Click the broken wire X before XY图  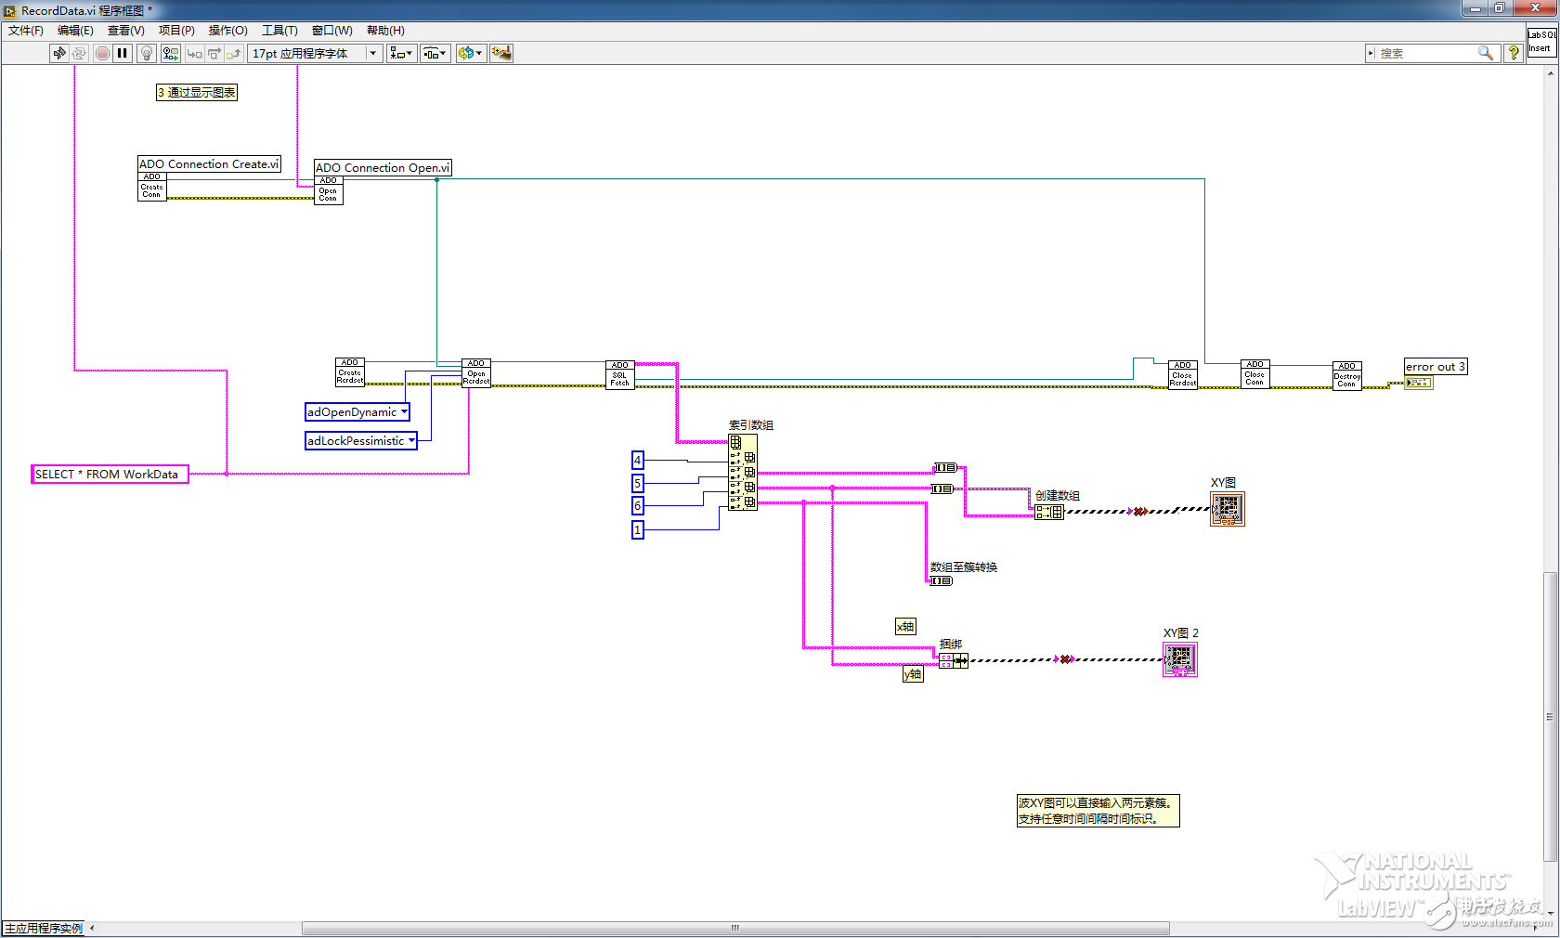(x=1139, y=512)
